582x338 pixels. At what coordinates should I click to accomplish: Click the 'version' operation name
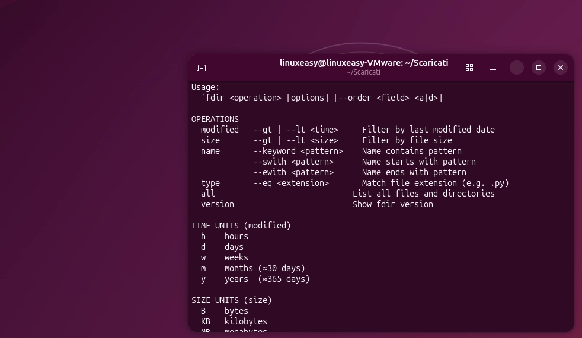[218, 204]
